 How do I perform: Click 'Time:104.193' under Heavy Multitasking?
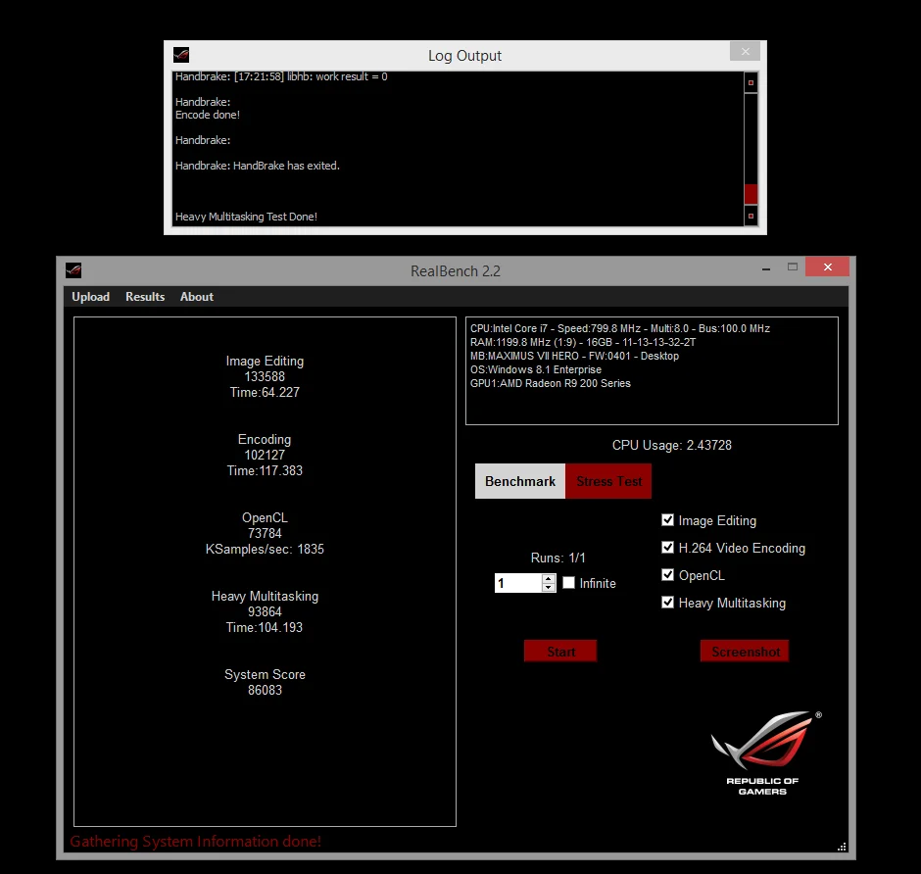pyautogui.click(x=265, y=627)
